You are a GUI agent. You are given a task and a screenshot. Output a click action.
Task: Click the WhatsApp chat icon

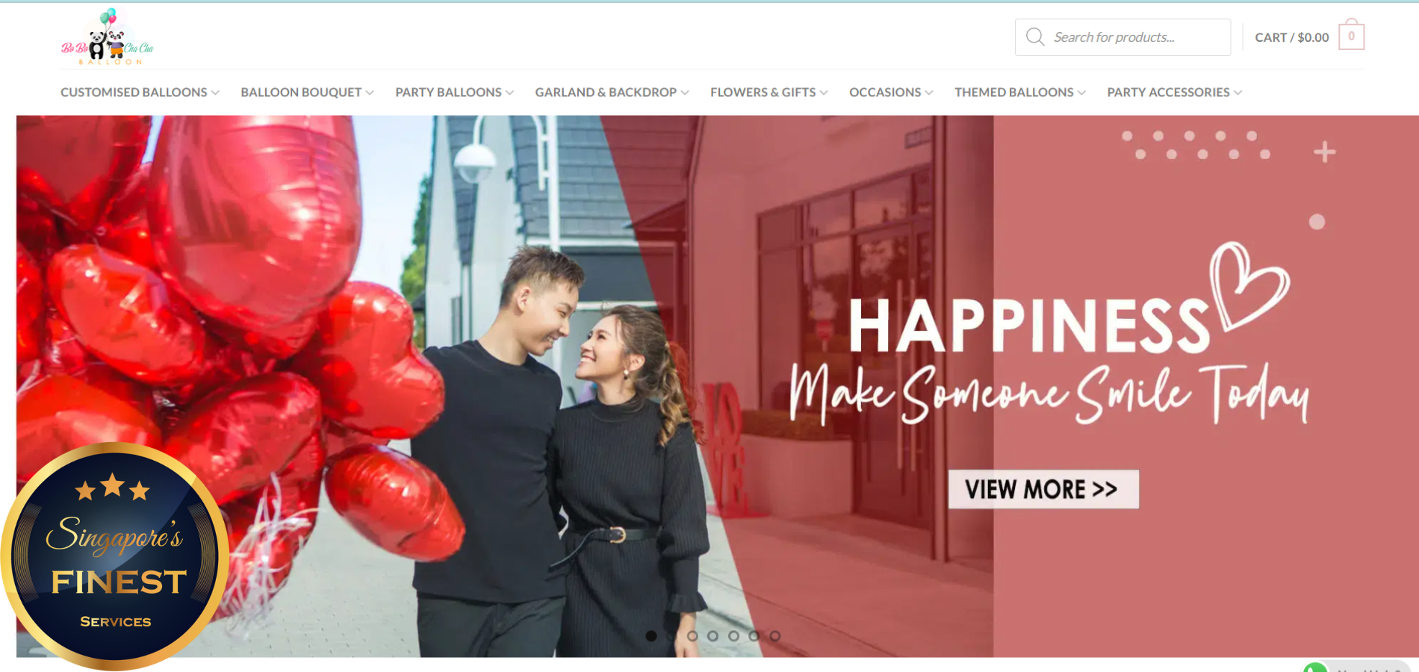tap(1316, 667)
